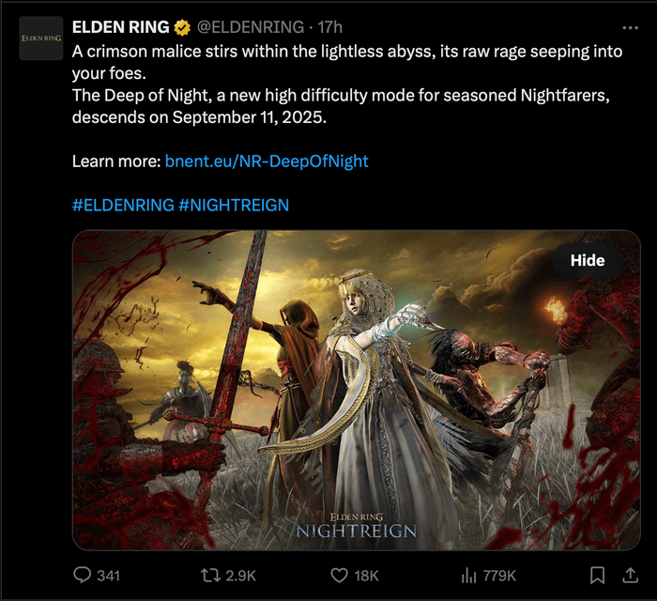Image resolution: width=657 pixels, height=601 pixels.
Task: Click the gold verified badge
Action: pyautogui.click(x=182, y=27)
